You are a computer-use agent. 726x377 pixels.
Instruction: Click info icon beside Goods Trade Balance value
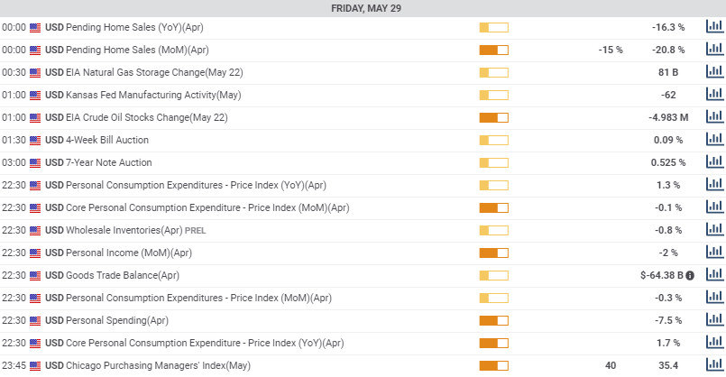[690, 275]
